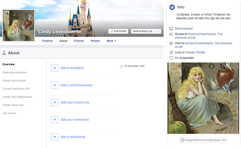Image resolution: width=241 pixels, height=148 pixels.
Task: Click the briefcase icon beside Self-employed
Action: [x=171, y=28]
